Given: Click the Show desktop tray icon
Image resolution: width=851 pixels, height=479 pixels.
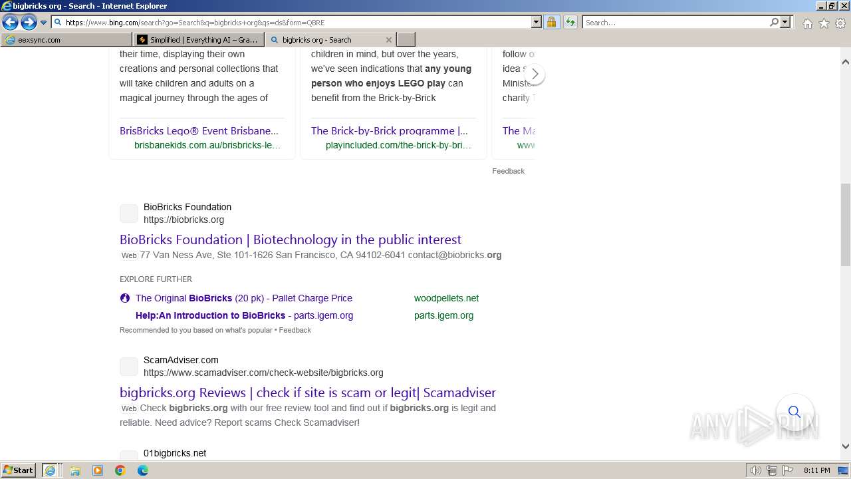Looking at the screenshot, I should point(843,470).
